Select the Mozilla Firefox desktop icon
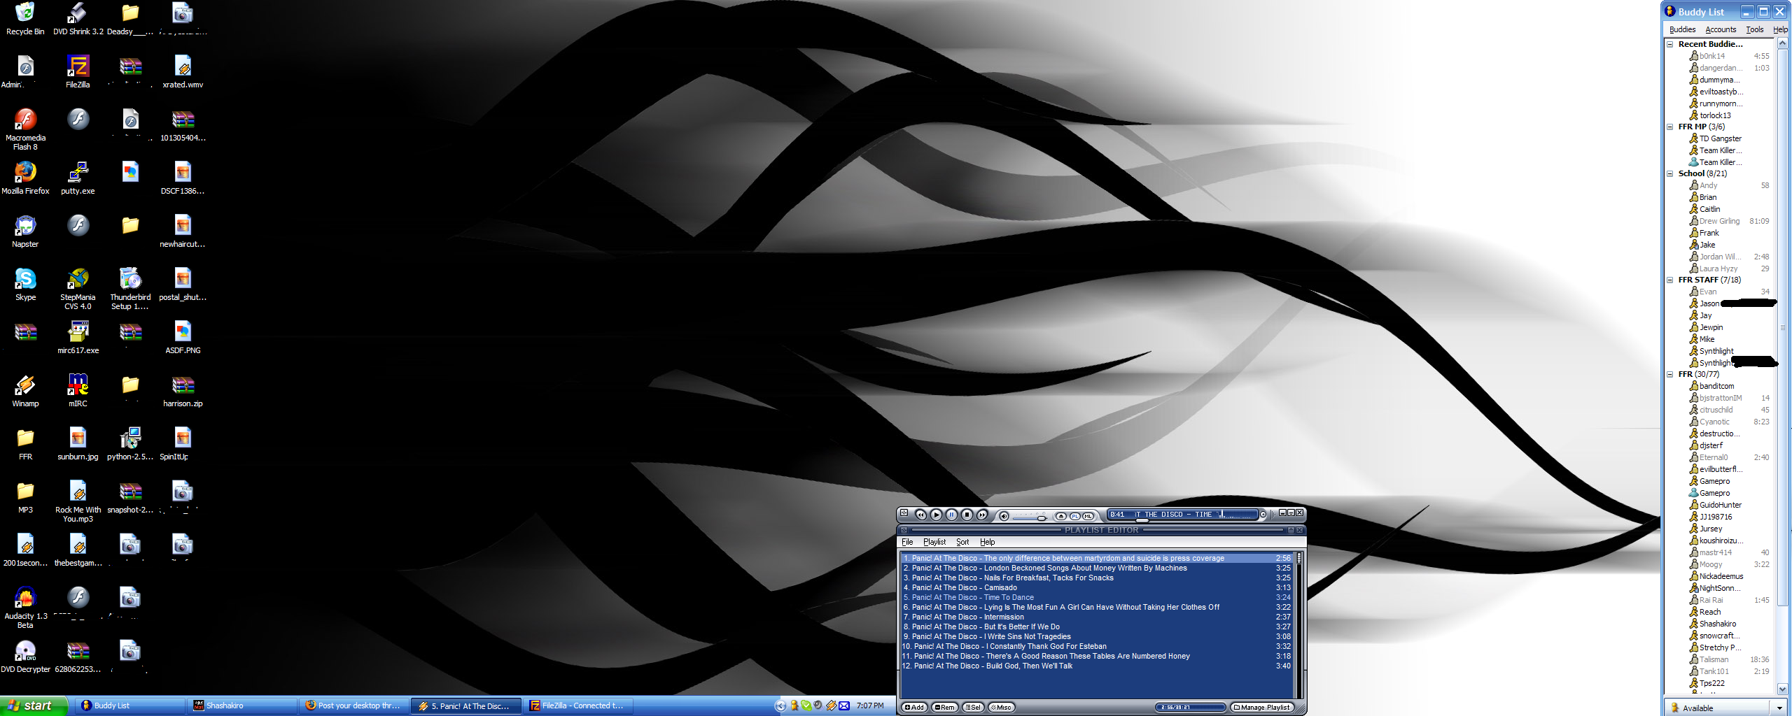 point(25,178)
